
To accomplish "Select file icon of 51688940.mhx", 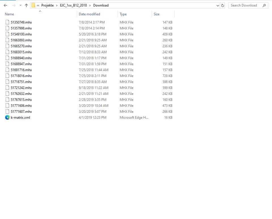I will [7, 58].
